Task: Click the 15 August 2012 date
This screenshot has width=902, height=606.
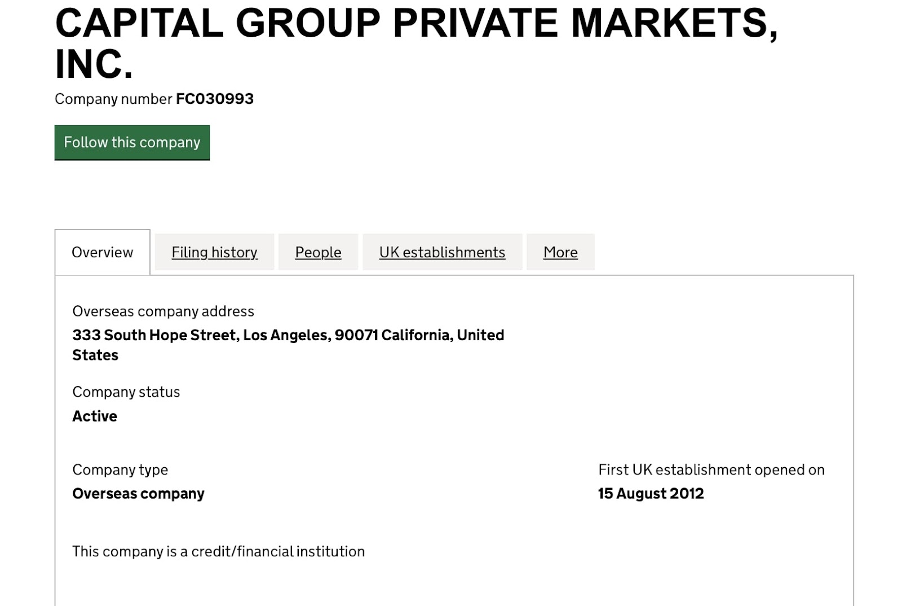Action: tap(651, 494)
